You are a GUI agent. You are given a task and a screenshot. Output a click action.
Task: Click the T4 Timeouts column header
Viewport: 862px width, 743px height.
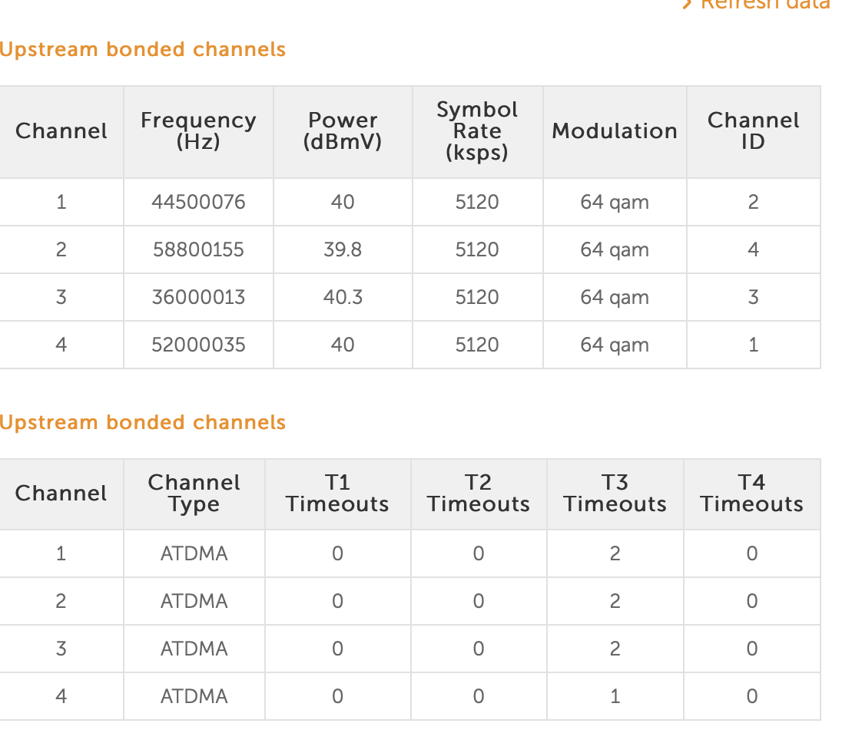click(751, 494)
